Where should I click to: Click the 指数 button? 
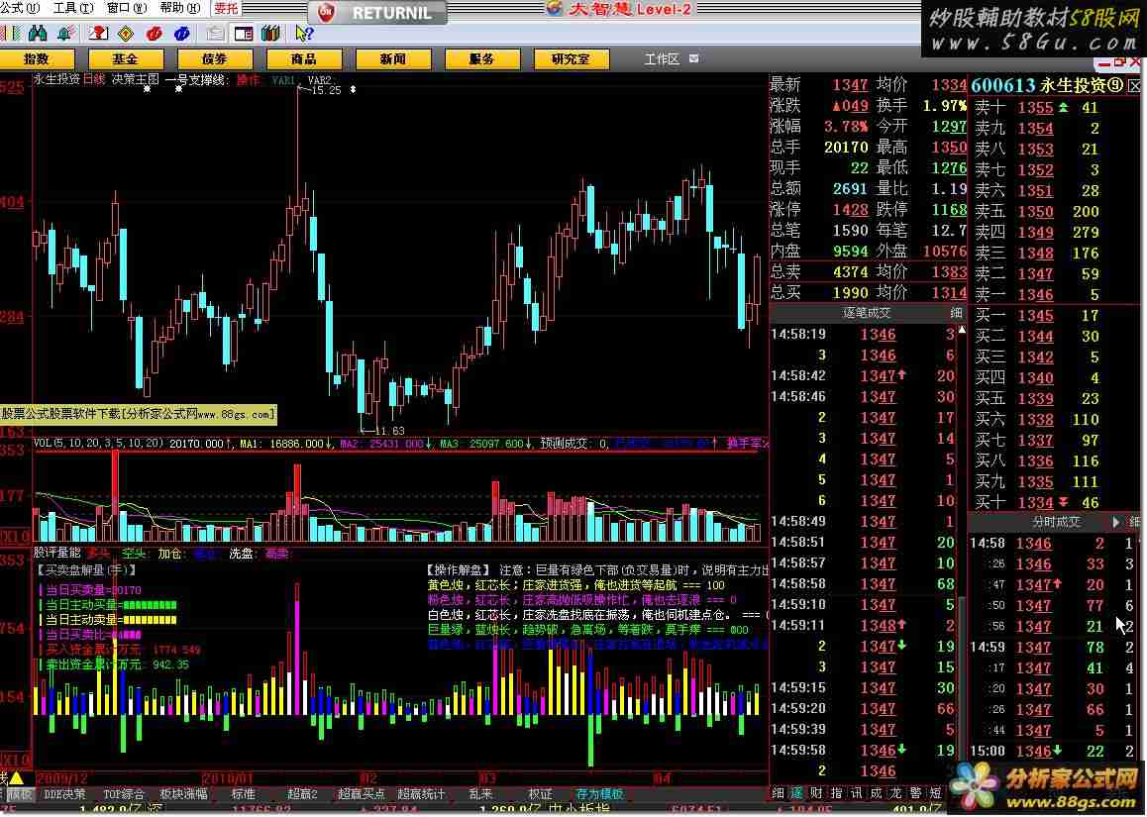tap(37, 59)
